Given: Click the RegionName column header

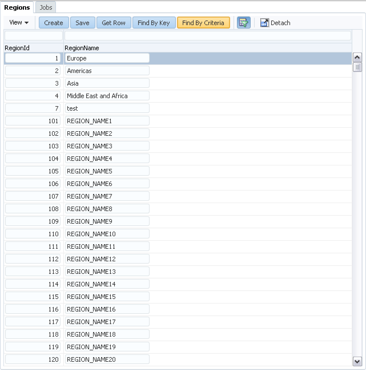Looking at the screenshot, I should 208,48.
